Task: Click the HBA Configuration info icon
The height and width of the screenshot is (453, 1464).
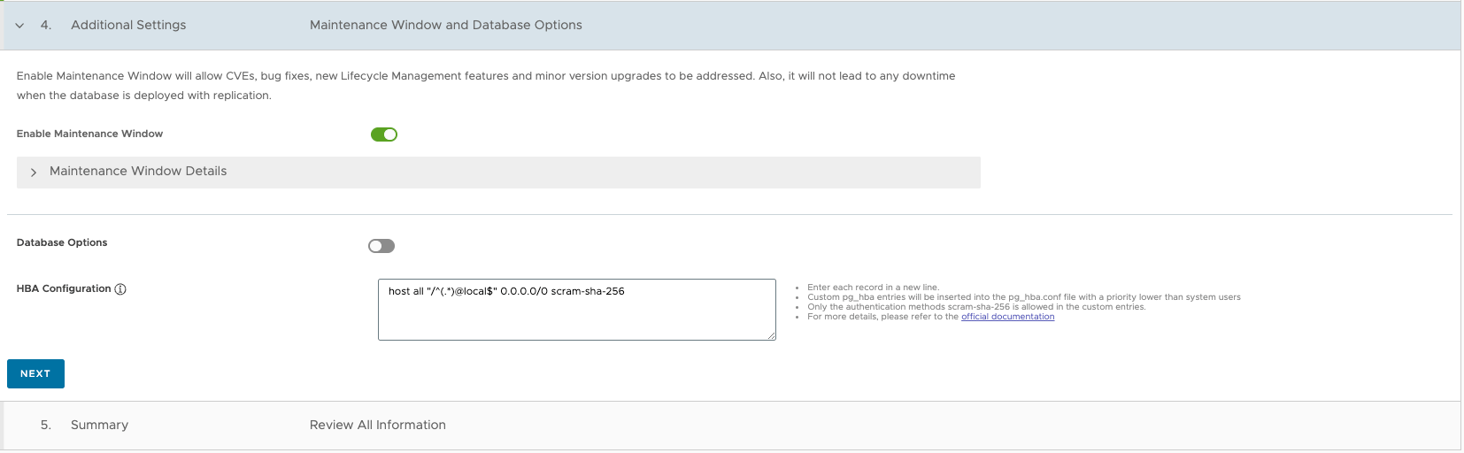Action: point(120,289)
